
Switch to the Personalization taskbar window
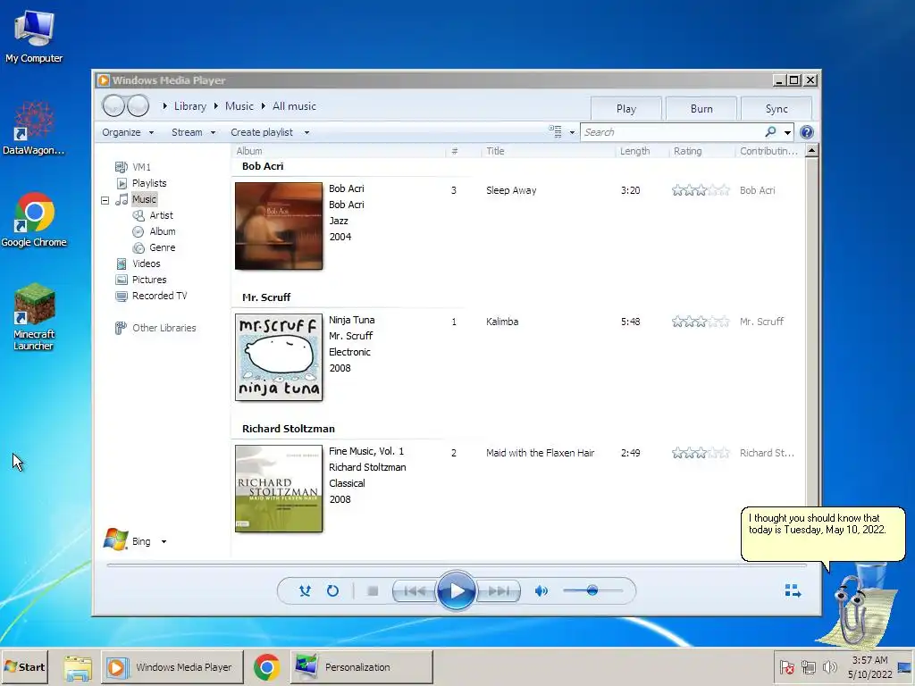point(362,666)
